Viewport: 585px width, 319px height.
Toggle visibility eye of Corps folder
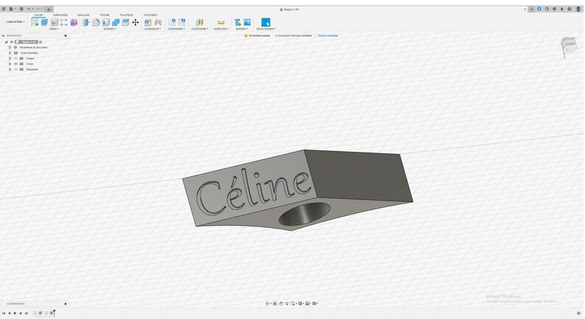[x=15, y=64]
